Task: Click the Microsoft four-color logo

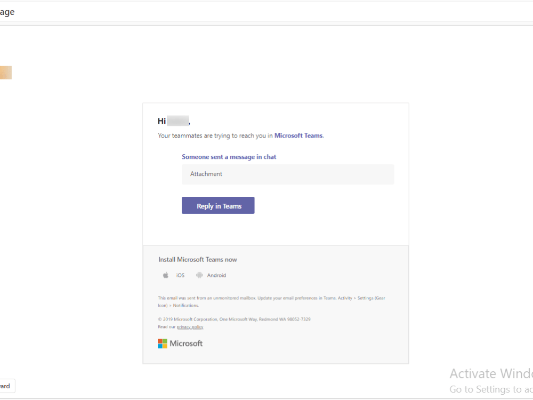Action: tap(163, 343)
